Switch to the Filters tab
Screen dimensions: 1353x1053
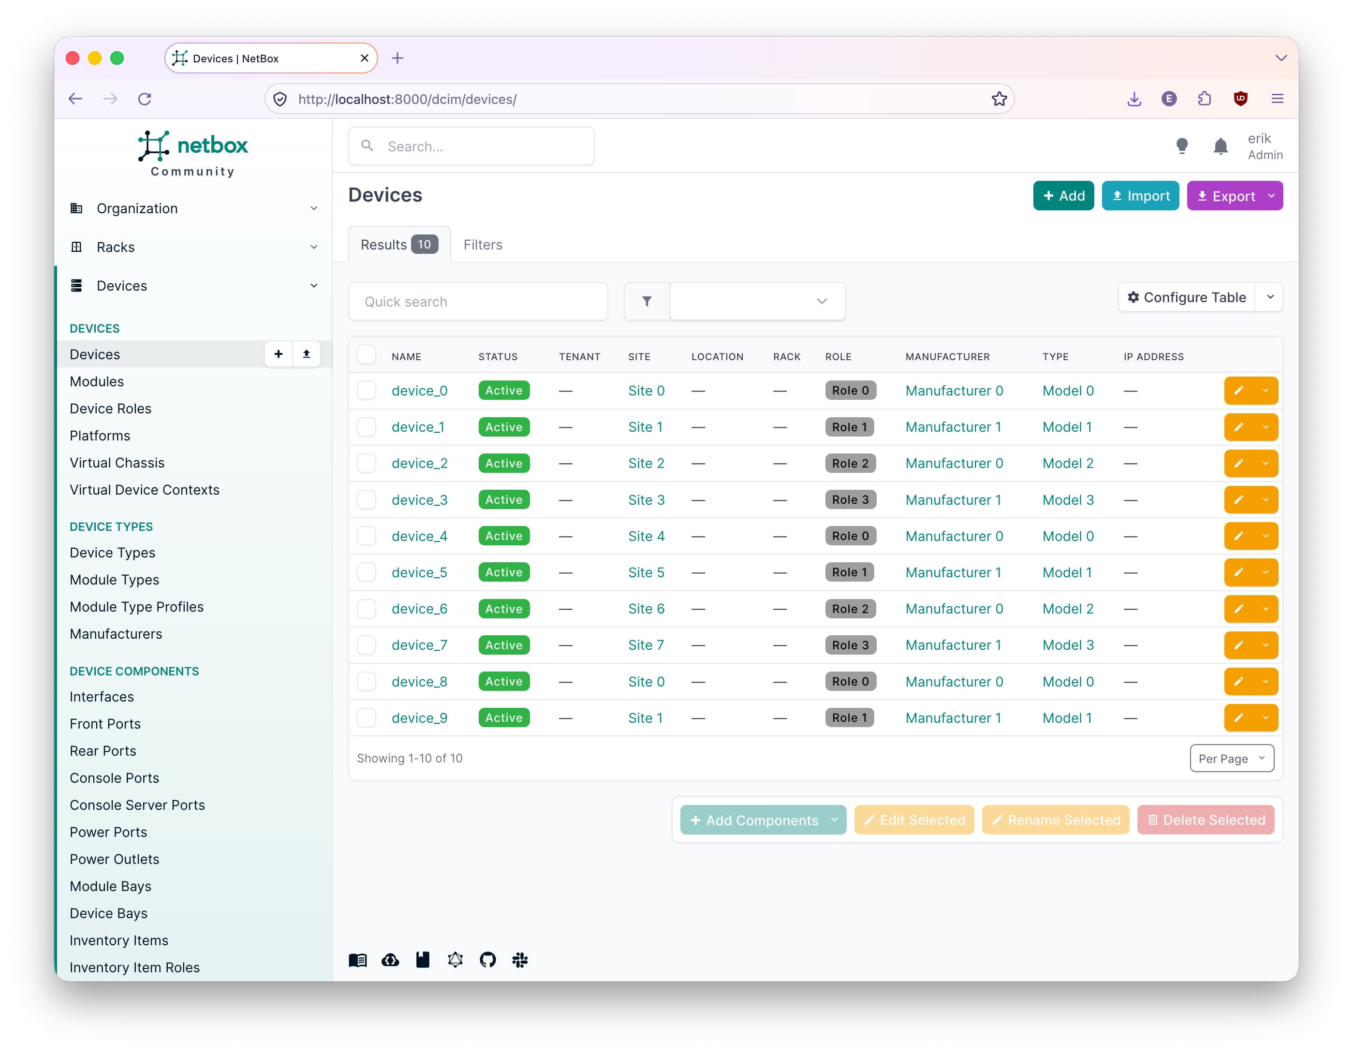[x=483, y=245]
